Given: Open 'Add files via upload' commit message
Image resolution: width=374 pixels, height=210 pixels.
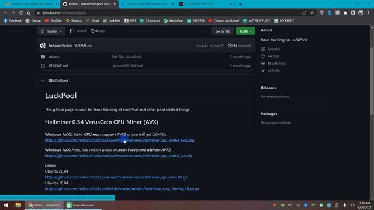Looking at the screenshot, I should pyautogui.click(x=126, y=57).
